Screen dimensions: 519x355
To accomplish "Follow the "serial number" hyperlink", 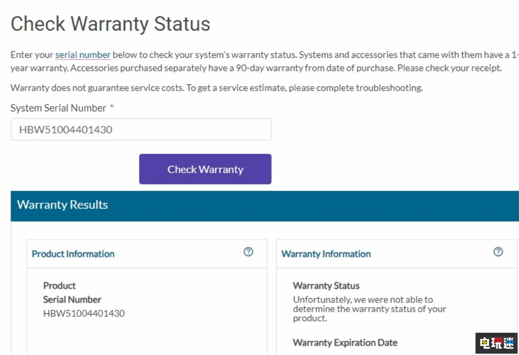I will click(x=83, y=54).
